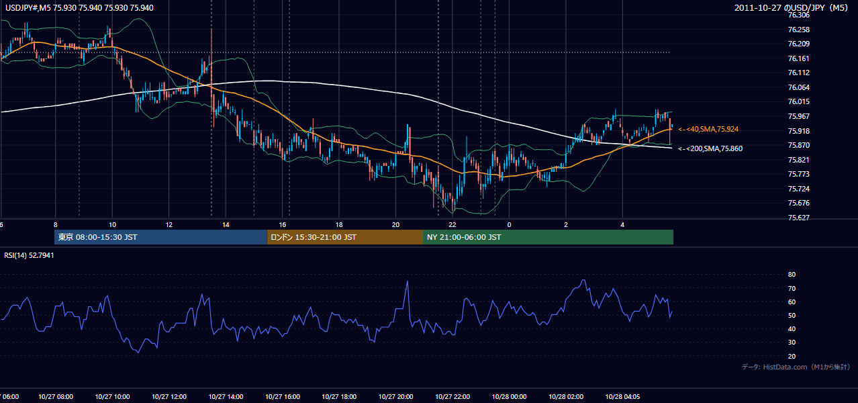The width and height of the screenshot is (858, 403).
Task: Click the RSI scale value 60
Action: (x=792, y=302)
